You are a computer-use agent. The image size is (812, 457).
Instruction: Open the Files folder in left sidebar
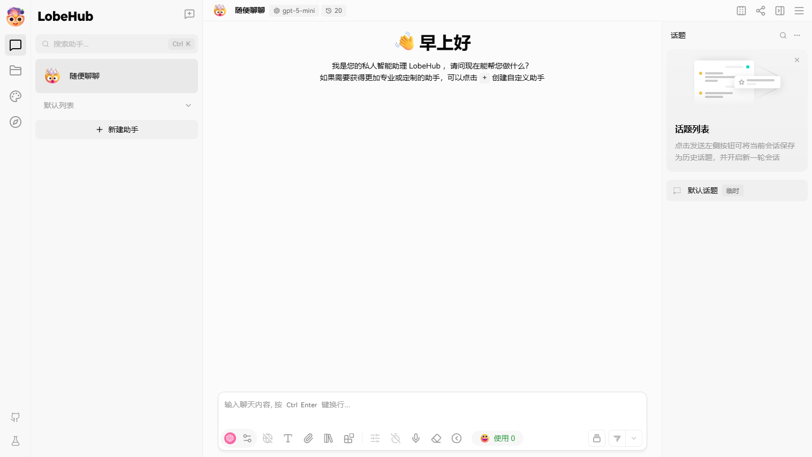coord(16,71)
